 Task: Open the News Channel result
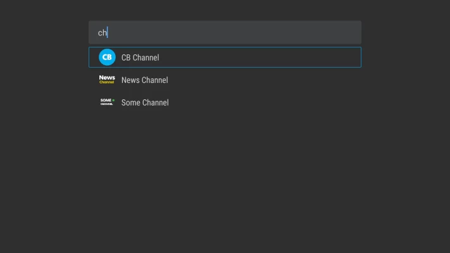coord(225,80)
